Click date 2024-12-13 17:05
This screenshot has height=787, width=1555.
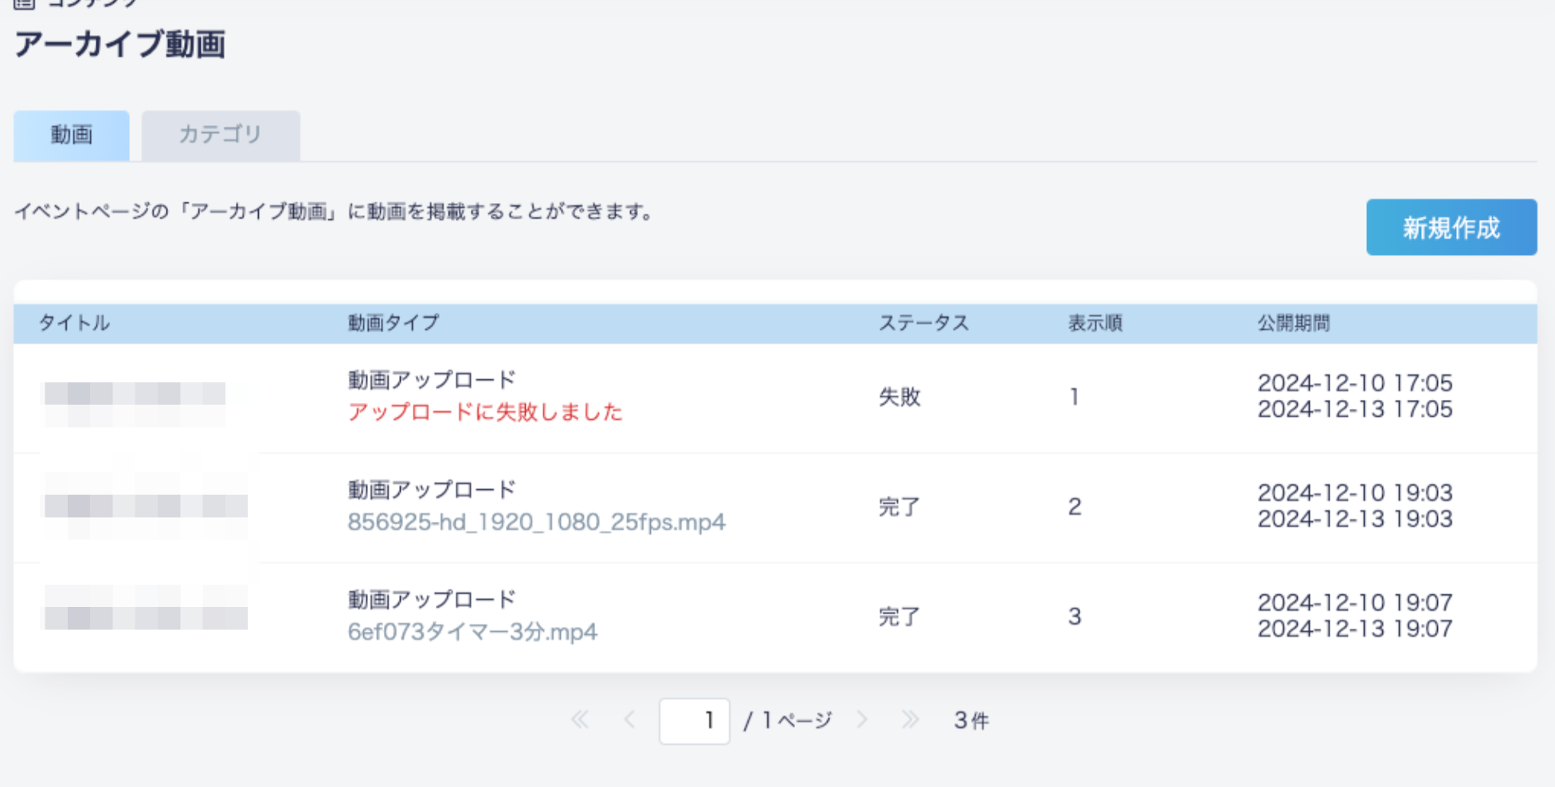[x=1355, y=409]
